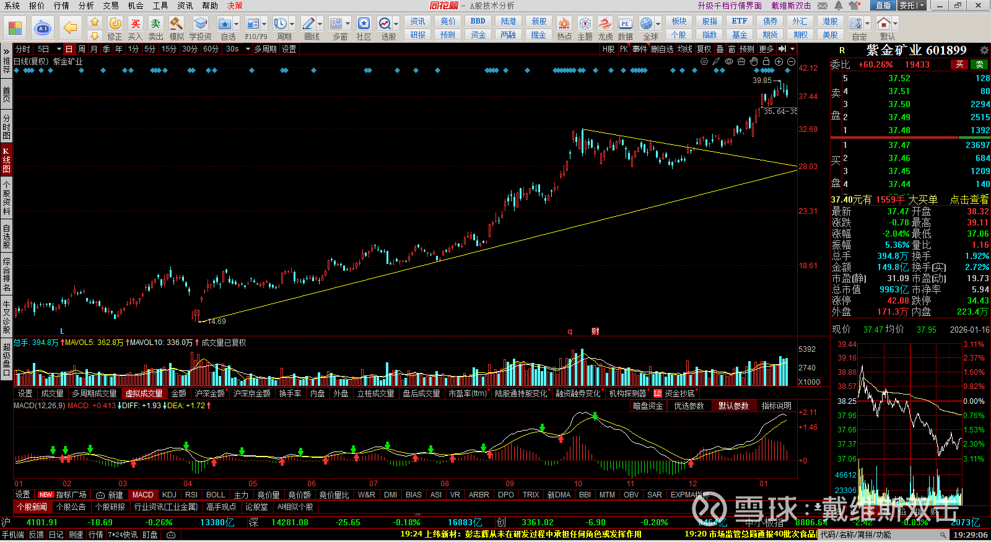Screen dimensions: 991x542
Task: Toggle 删自选 remove from watchlist
Action: tap(662, 49)
